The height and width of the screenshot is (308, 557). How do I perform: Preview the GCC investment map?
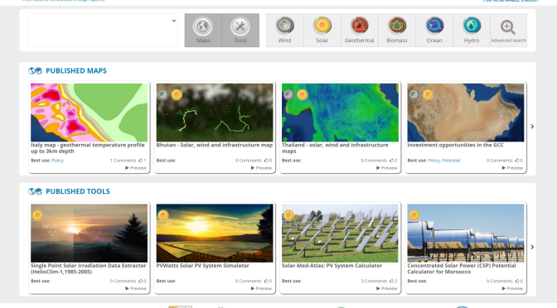pyautogui.click(x=512, y=168)
